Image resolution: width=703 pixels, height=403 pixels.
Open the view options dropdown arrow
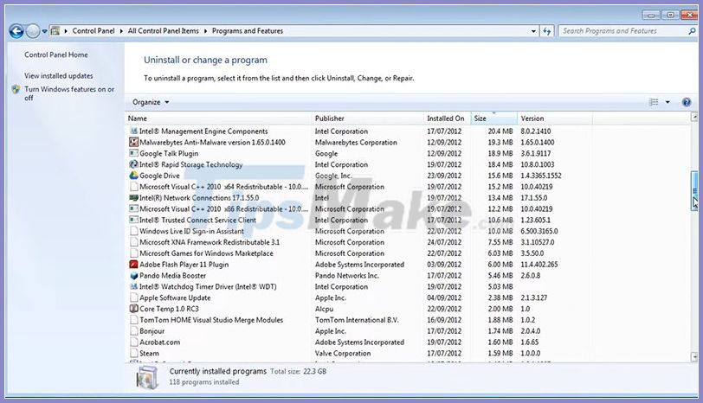668,102
